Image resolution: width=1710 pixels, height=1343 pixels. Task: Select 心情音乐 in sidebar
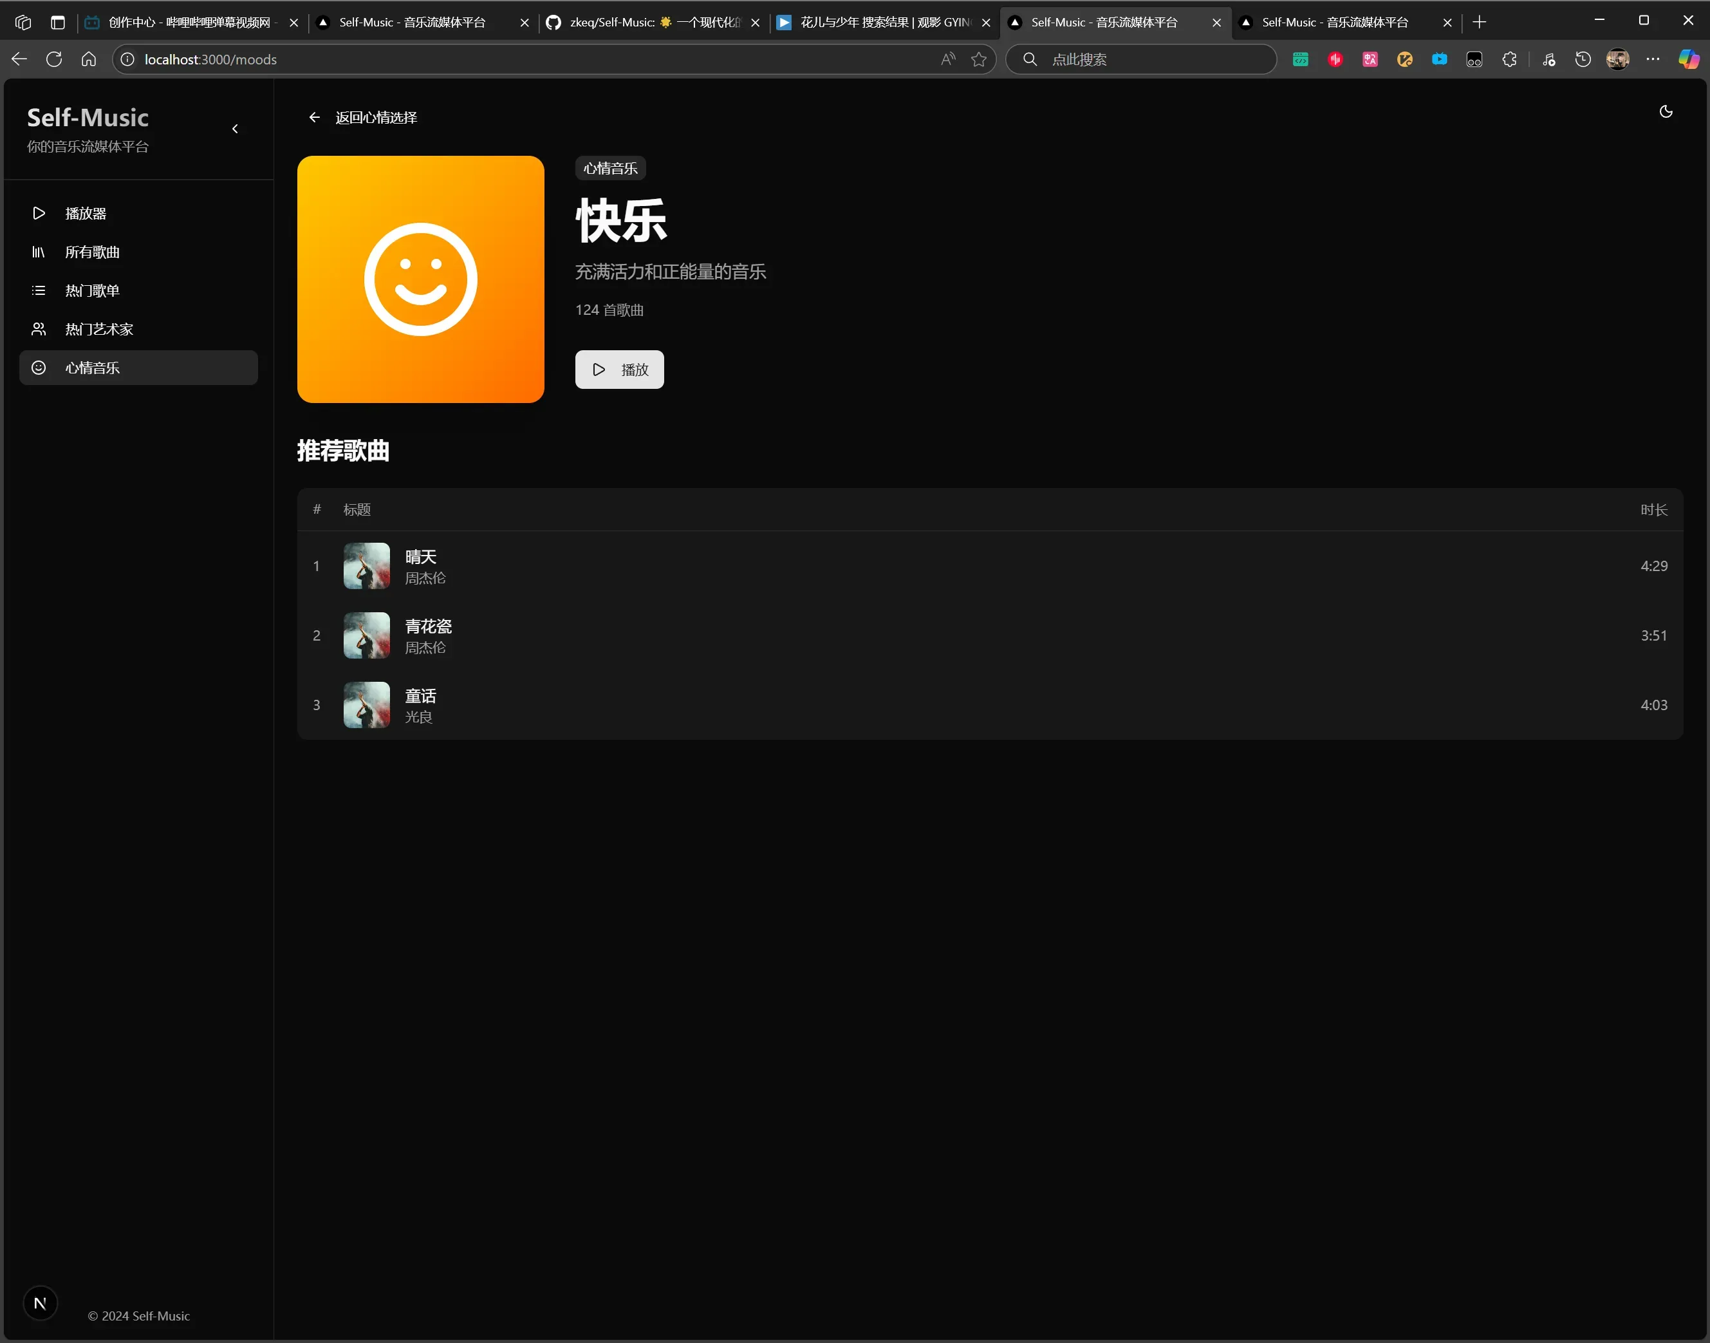pyautogui.click(x=92, y=367)
